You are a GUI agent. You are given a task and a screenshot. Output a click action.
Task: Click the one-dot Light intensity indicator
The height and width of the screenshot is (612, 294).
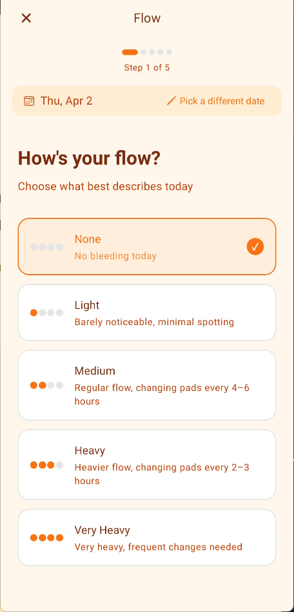[x=46, y=313]
